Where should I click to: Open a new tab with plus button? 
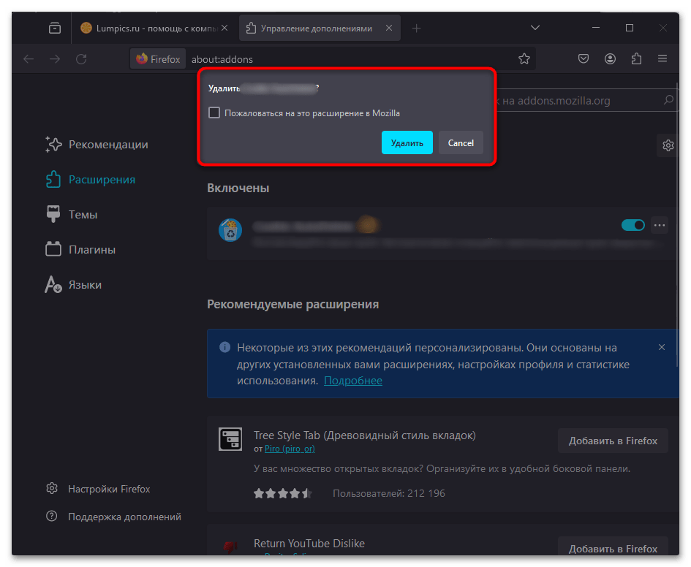tap(416, 28)
